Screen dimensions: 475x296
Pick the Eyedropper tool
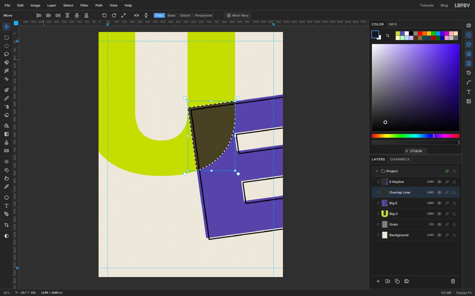(x=7, y=186)
